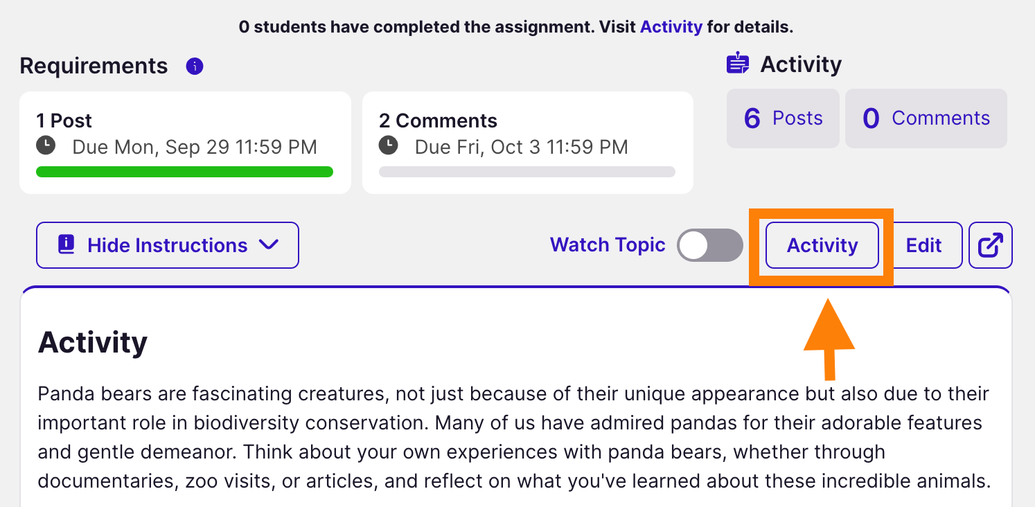The image size is (1035, 507).
Task: Click the green 1 Post progress bar
Action: click(184, 172)
